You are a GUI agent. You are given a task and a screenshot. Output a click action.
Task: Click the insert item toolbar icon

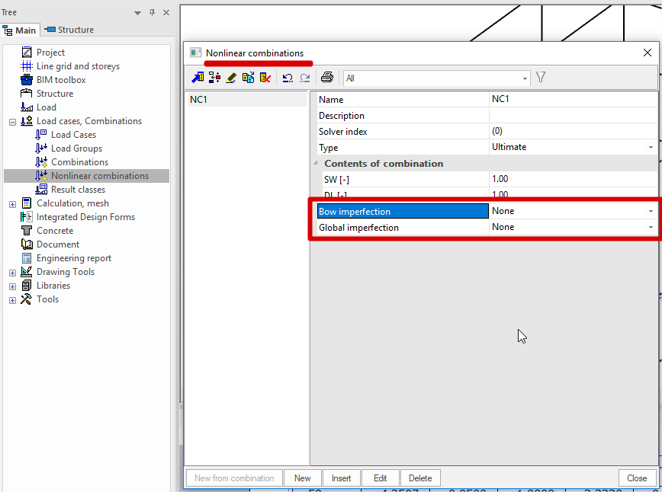pos(214,78)
